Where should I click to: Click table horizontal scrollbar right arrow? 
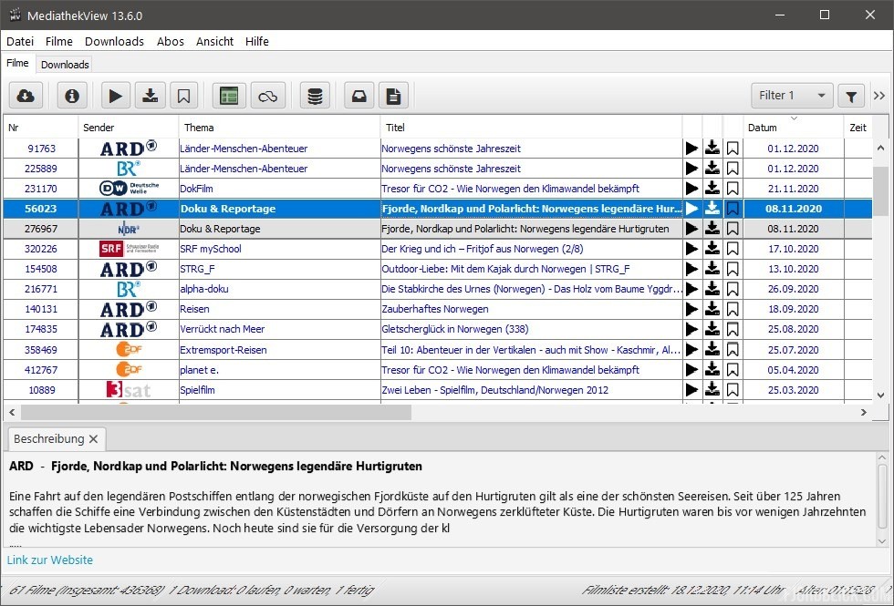(x=863, y=412)
